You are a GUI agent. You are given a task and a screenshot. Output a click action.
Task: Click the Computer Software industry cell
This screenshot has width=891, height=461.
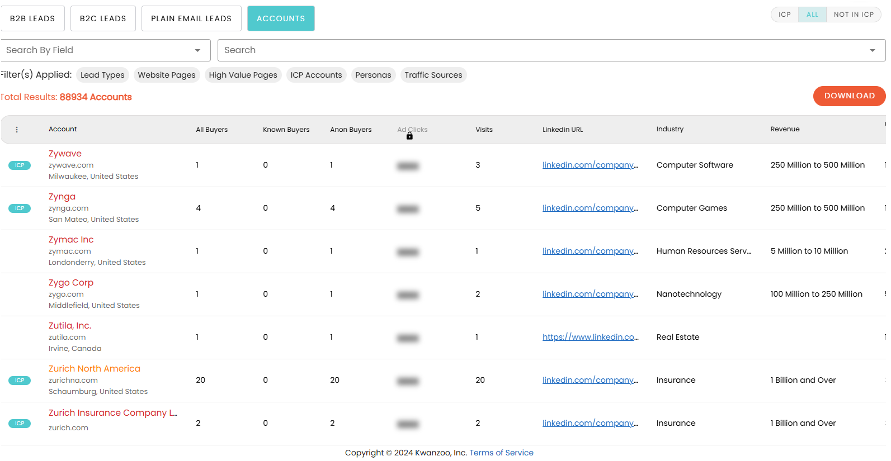pos(695,165)
